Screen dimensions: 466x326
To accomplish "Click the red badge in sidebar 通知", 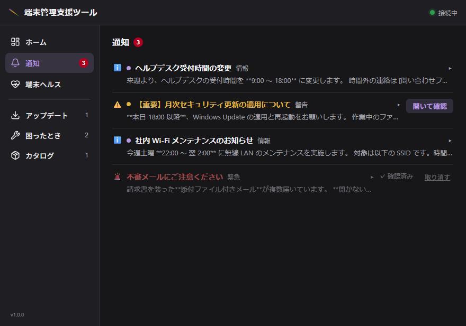I will 84,63.
